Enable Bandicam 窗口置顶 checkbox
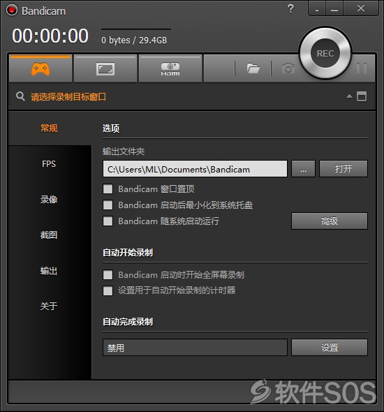This screenshot has width=384, height=412. [x=108, y=189]
